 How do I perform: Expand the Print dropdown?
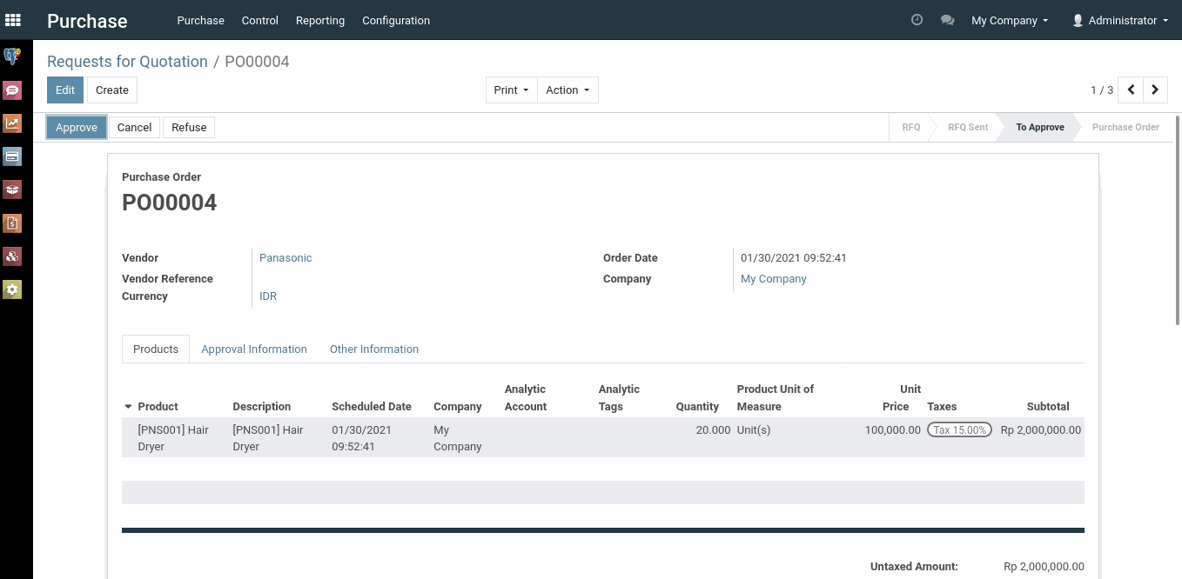[511, 90]
